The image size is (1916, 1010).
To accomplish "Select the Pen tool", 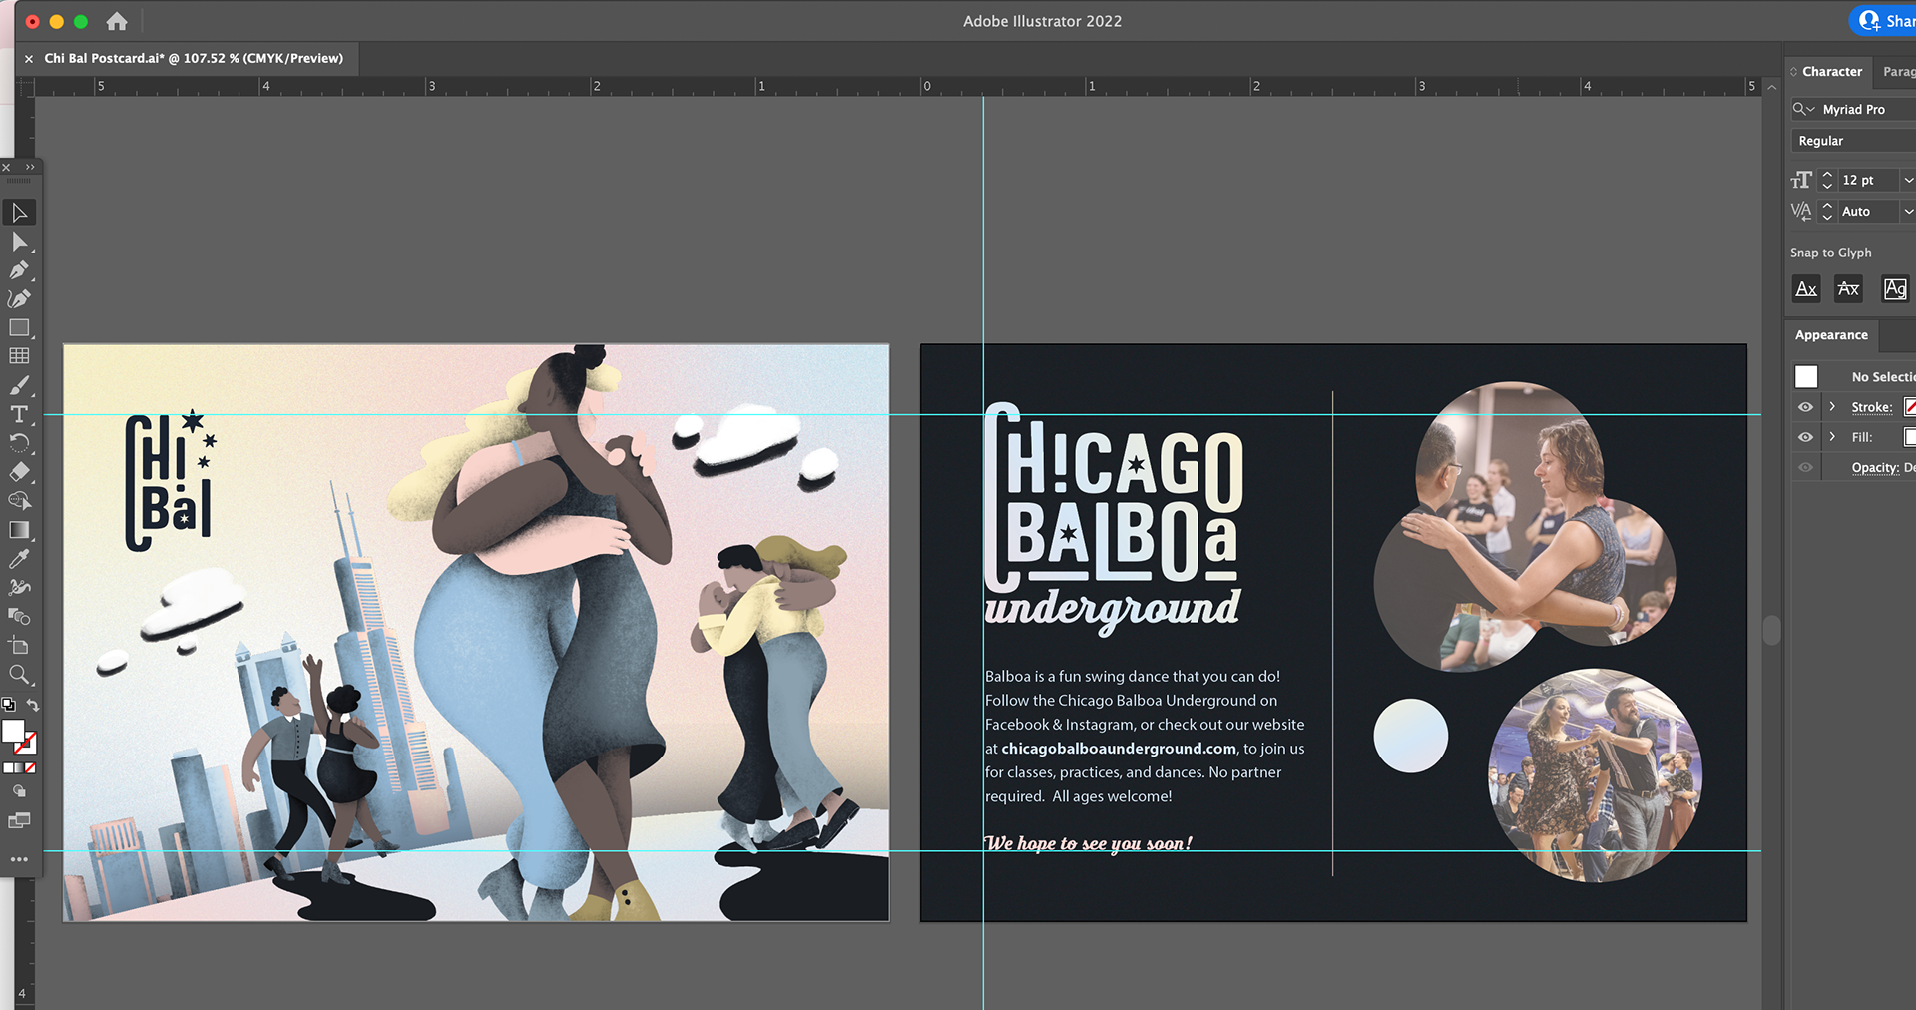I will click(19, 270).
